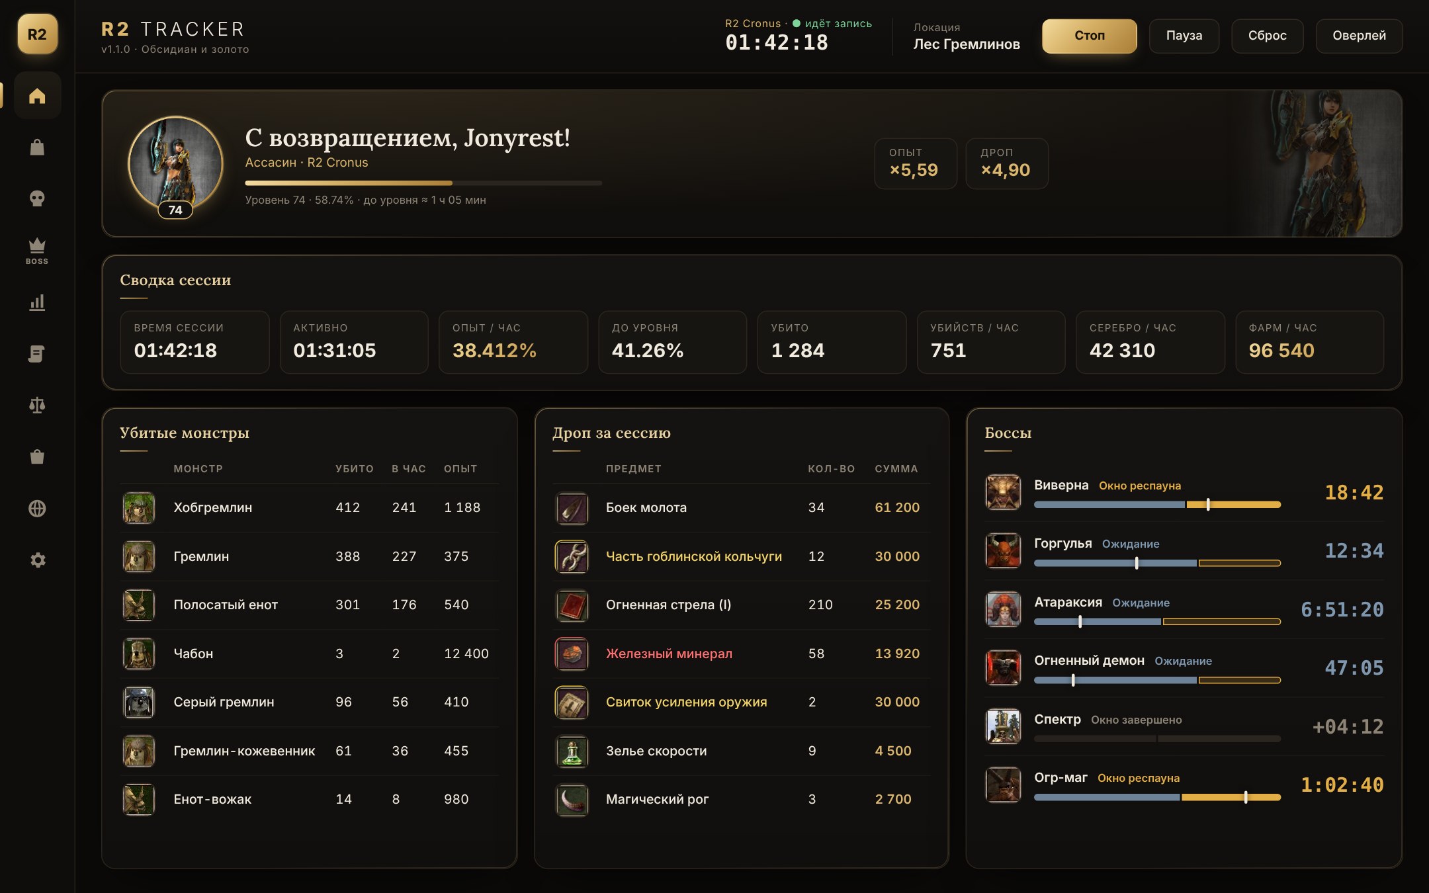Click the Спектр boss portrait

click(x=1003, y=726)
